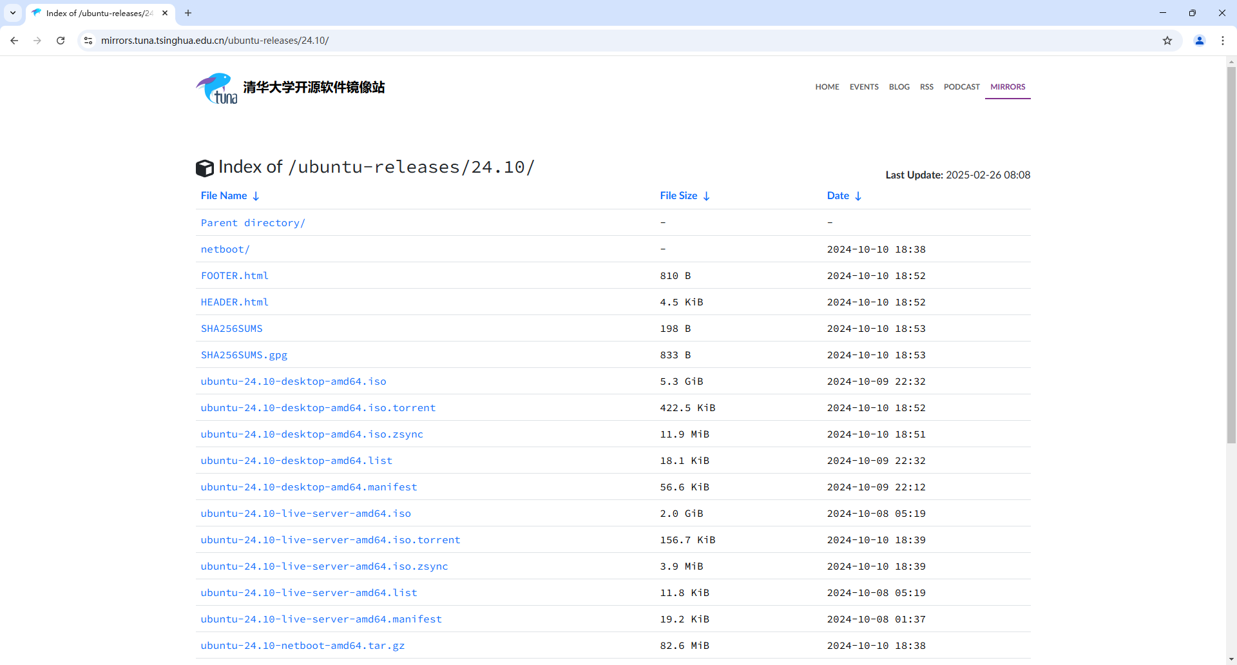Select the Index of /ubuntu-releases tab
The width and height of the screenshot is (1237, 665).
(x=100, y=13)
